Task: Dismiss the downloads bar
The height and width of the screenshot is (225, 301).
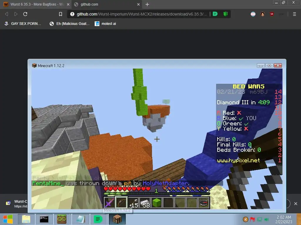Action: point(296,204)
